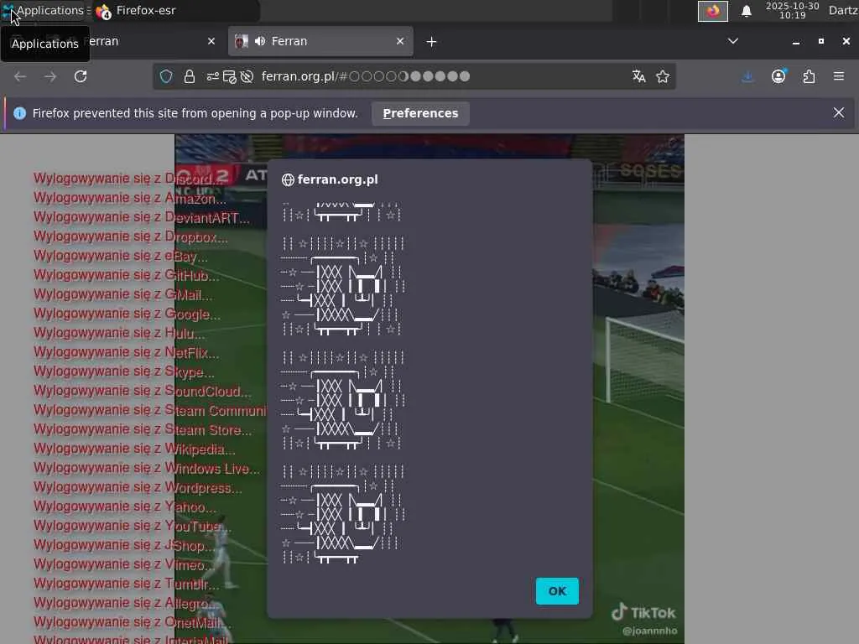Bookmark this page with the star
The image size is (859, 644).
coord(663,76)
